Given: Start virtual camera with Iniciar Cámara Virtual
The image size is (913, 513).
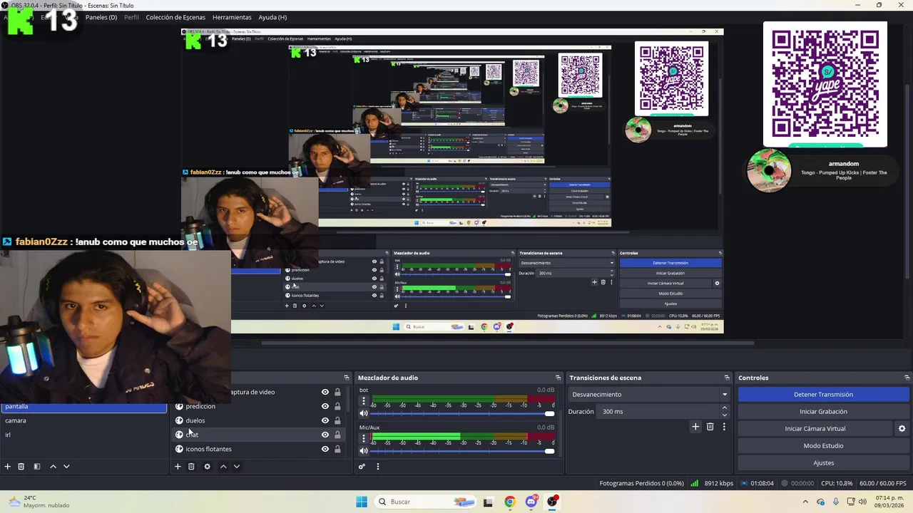Looking at the screenshot, I should pyautogui.click(x=815, y=428).
